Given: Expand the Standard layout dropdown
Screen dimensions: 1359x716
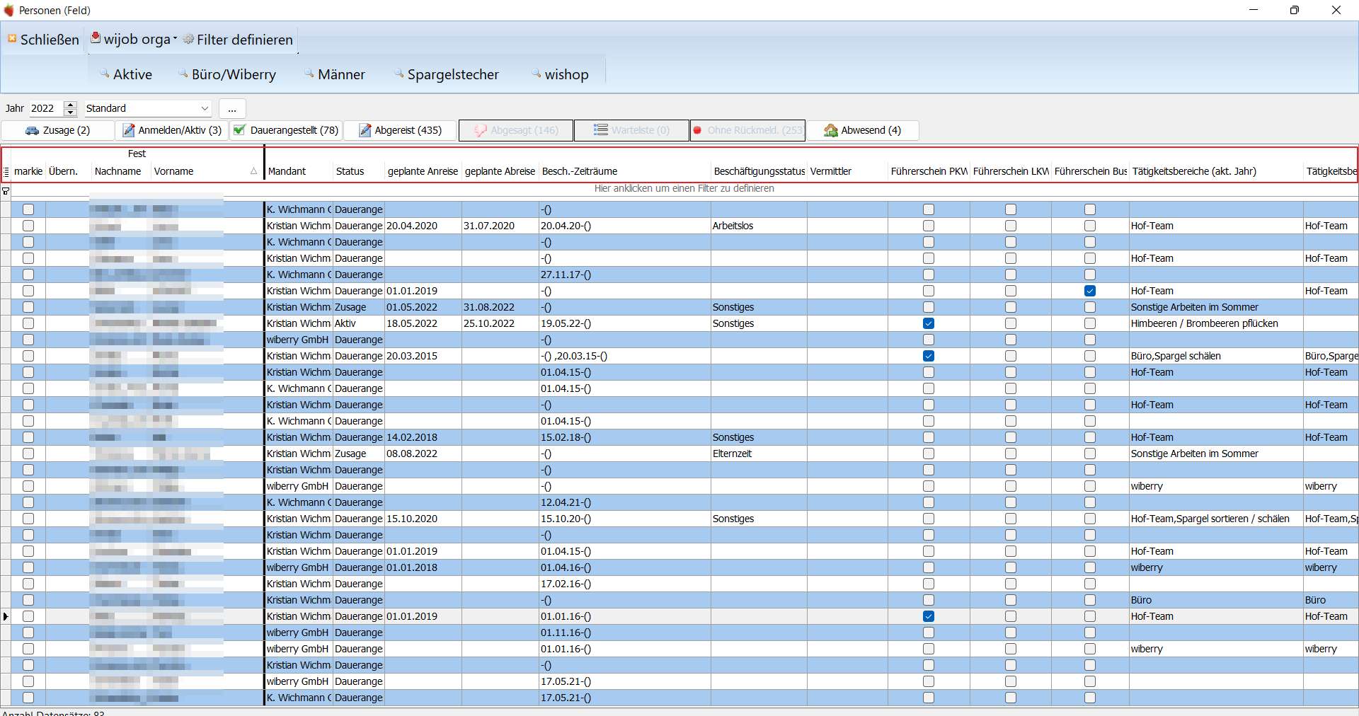Looking at the screenshot, I should coord(205,108).
